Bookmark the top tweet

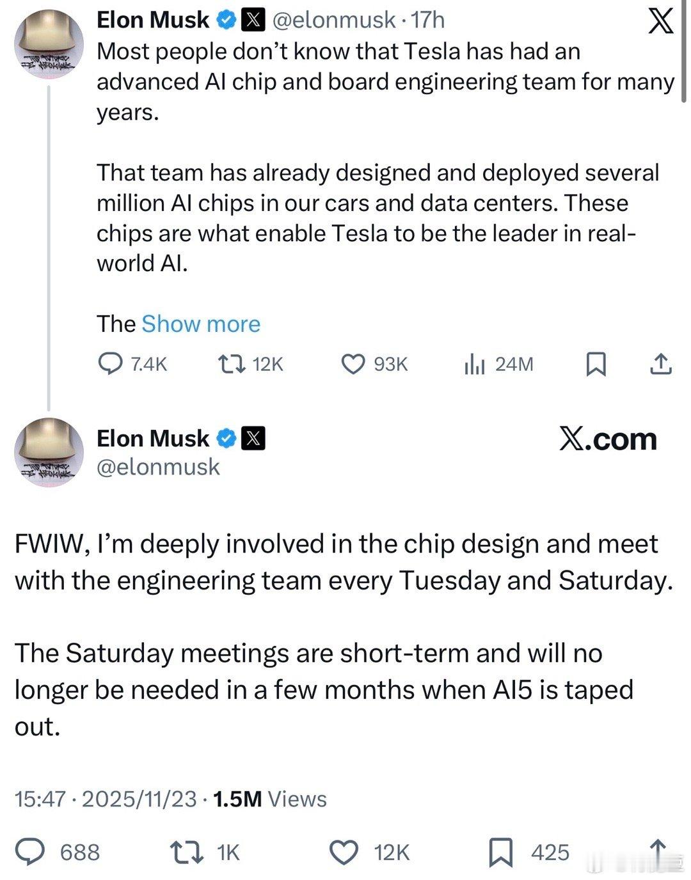tap(596, 364)
